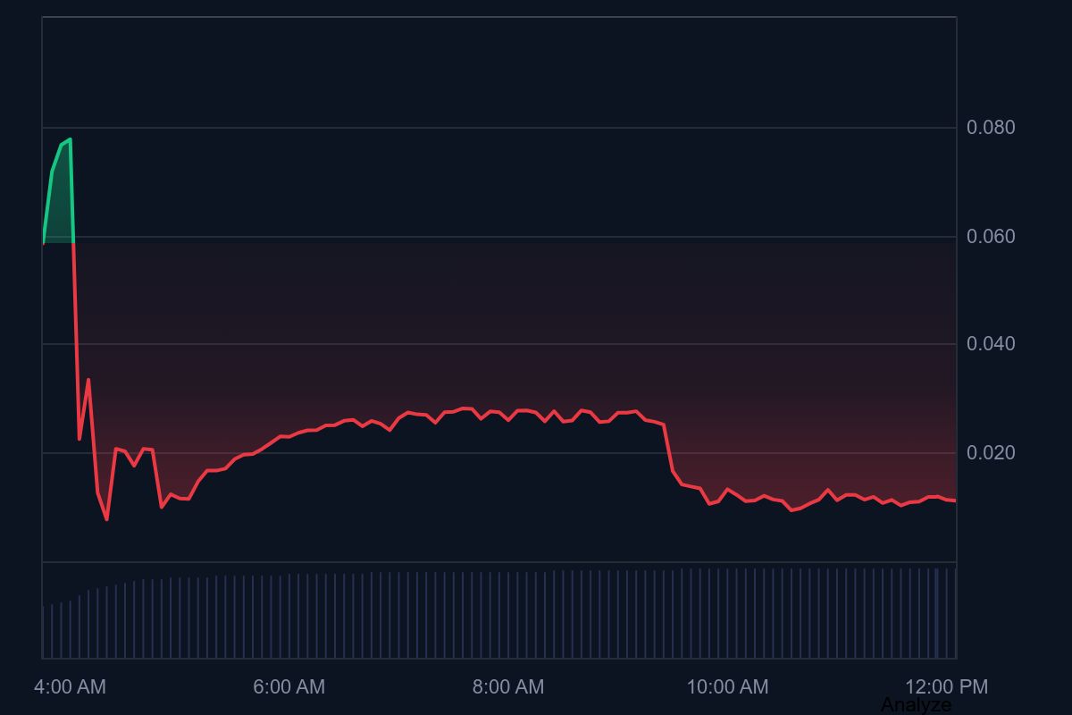1072x715 pixels.
Task: Select the 12:00 PM time axis label
Action: (x=946, y=686)
